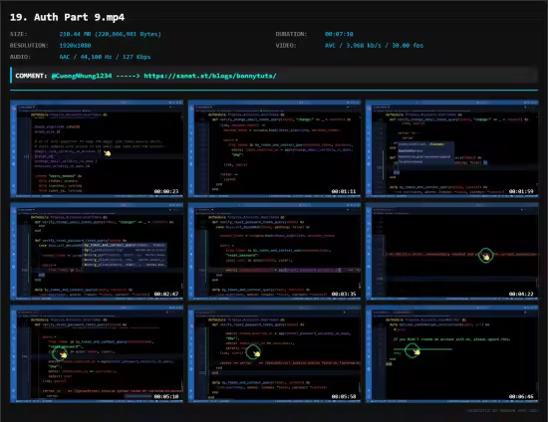Select the title 19. Auth Part 9.mp4
This screenshot has height=422, width=548.
67,17
